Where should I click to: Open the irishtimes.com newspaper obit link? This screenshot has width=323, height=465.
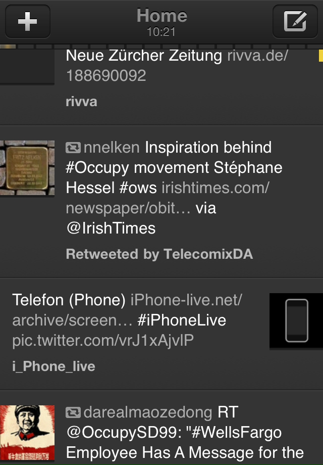click(x=168, y=198)
